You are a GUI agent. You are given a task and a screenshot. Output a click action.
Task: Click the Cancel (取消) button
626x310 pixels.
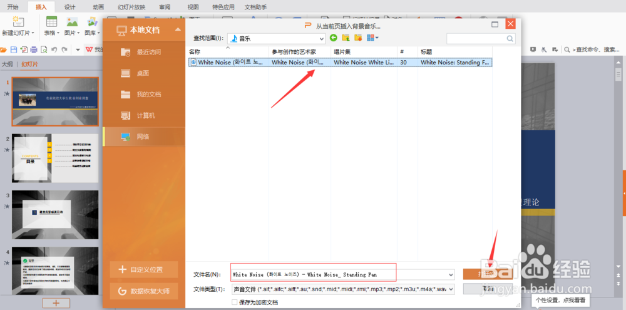coord(488,289)
